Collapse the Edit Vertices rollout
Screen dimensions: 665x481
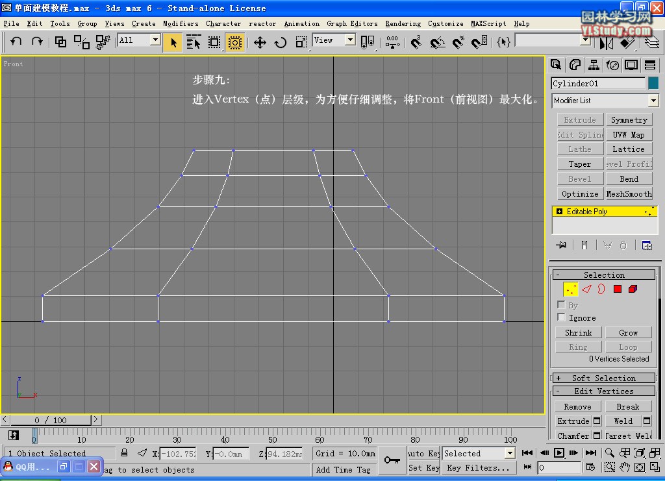(604, 391)
